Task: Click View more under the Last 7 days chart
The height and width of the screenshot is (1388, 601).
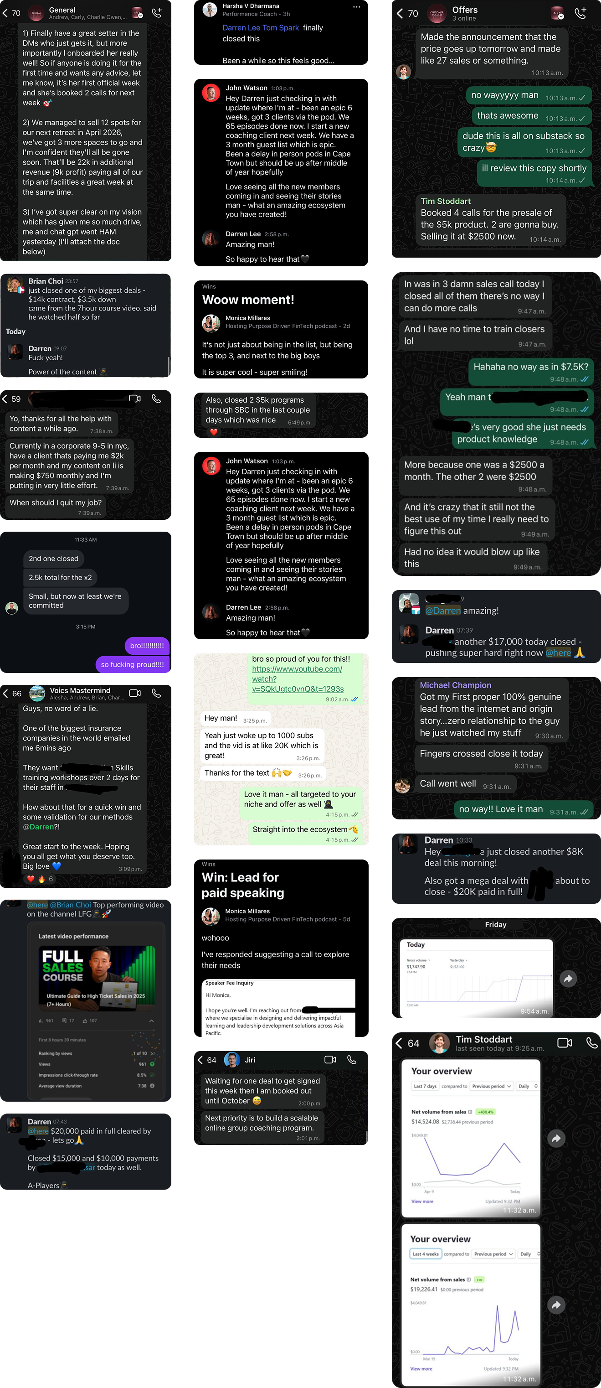Action: [x=422, y=1201]
